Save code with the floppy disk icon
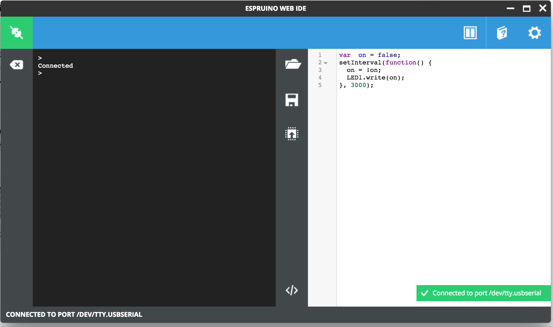 point(292,100)
